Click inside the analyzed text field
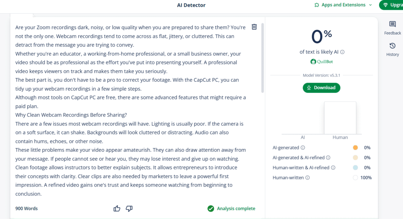Image resolution: width=403 pixels, height=219 pixels. 131,110
